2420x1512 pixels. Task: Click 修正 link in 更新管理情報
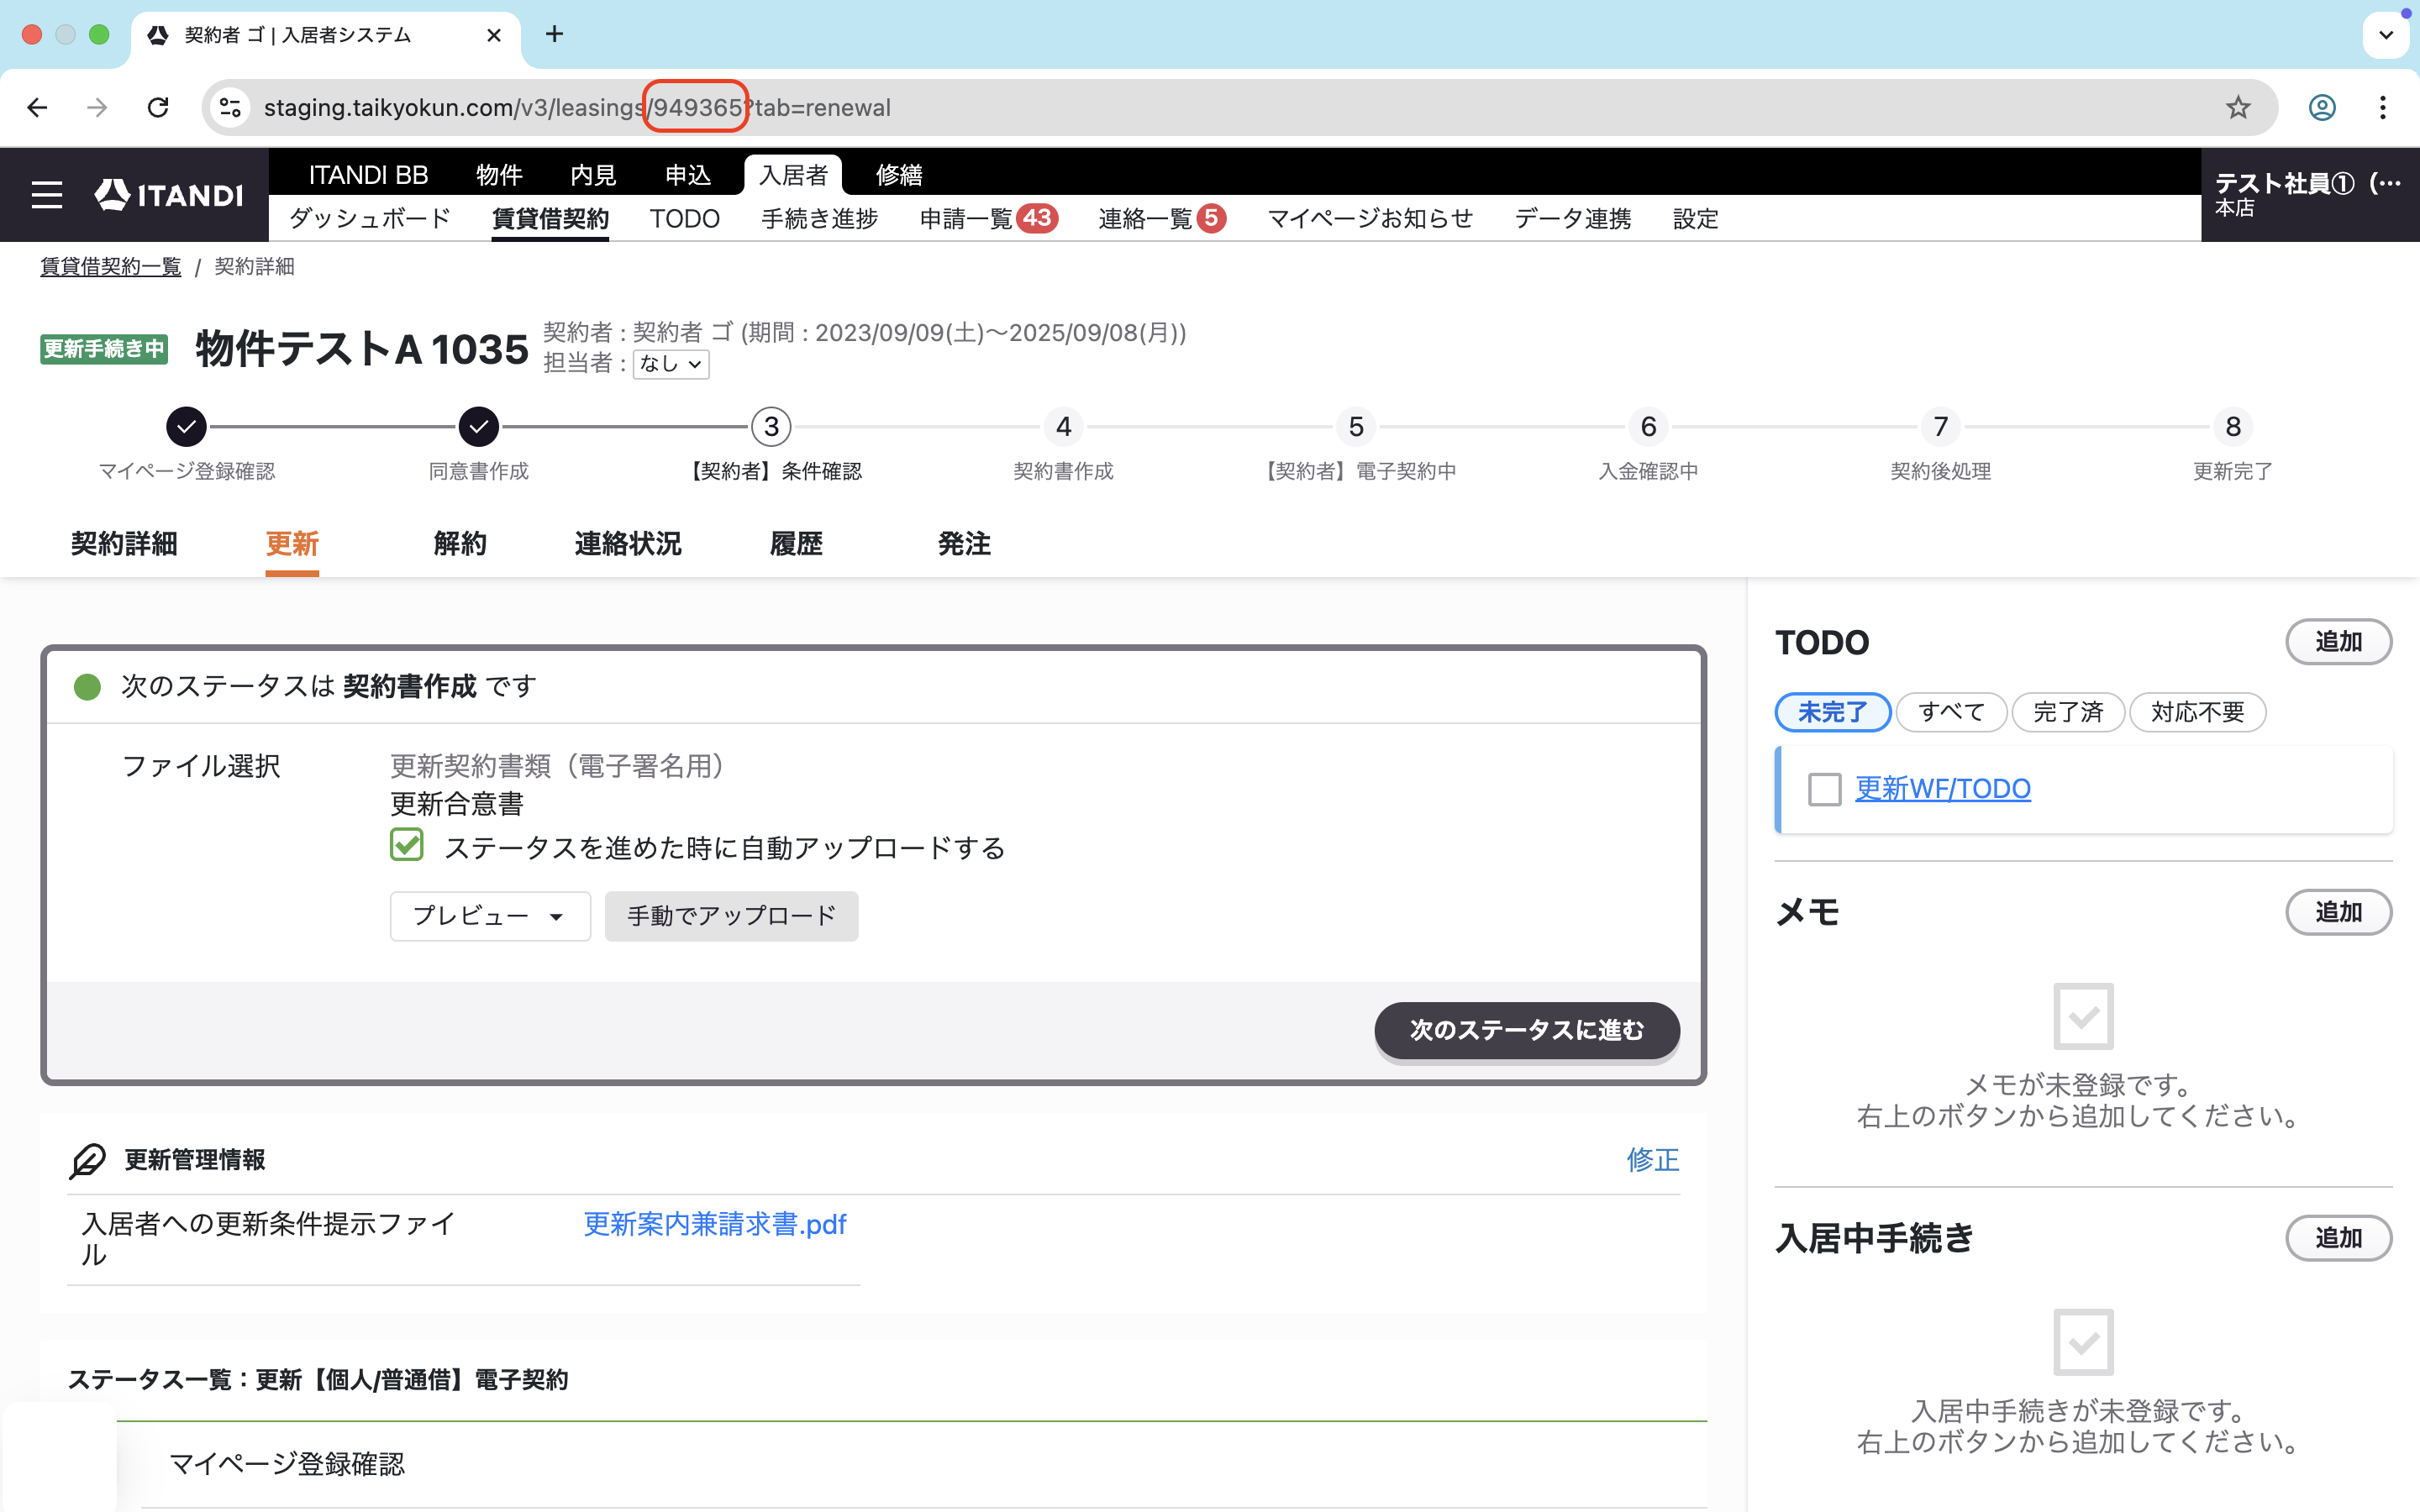point(1653,1160)
